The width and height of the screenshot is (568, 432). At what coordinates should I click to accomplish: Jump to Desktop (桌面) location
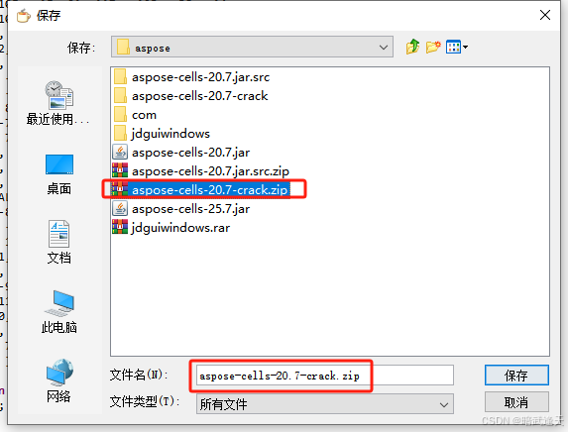[59, 174]
